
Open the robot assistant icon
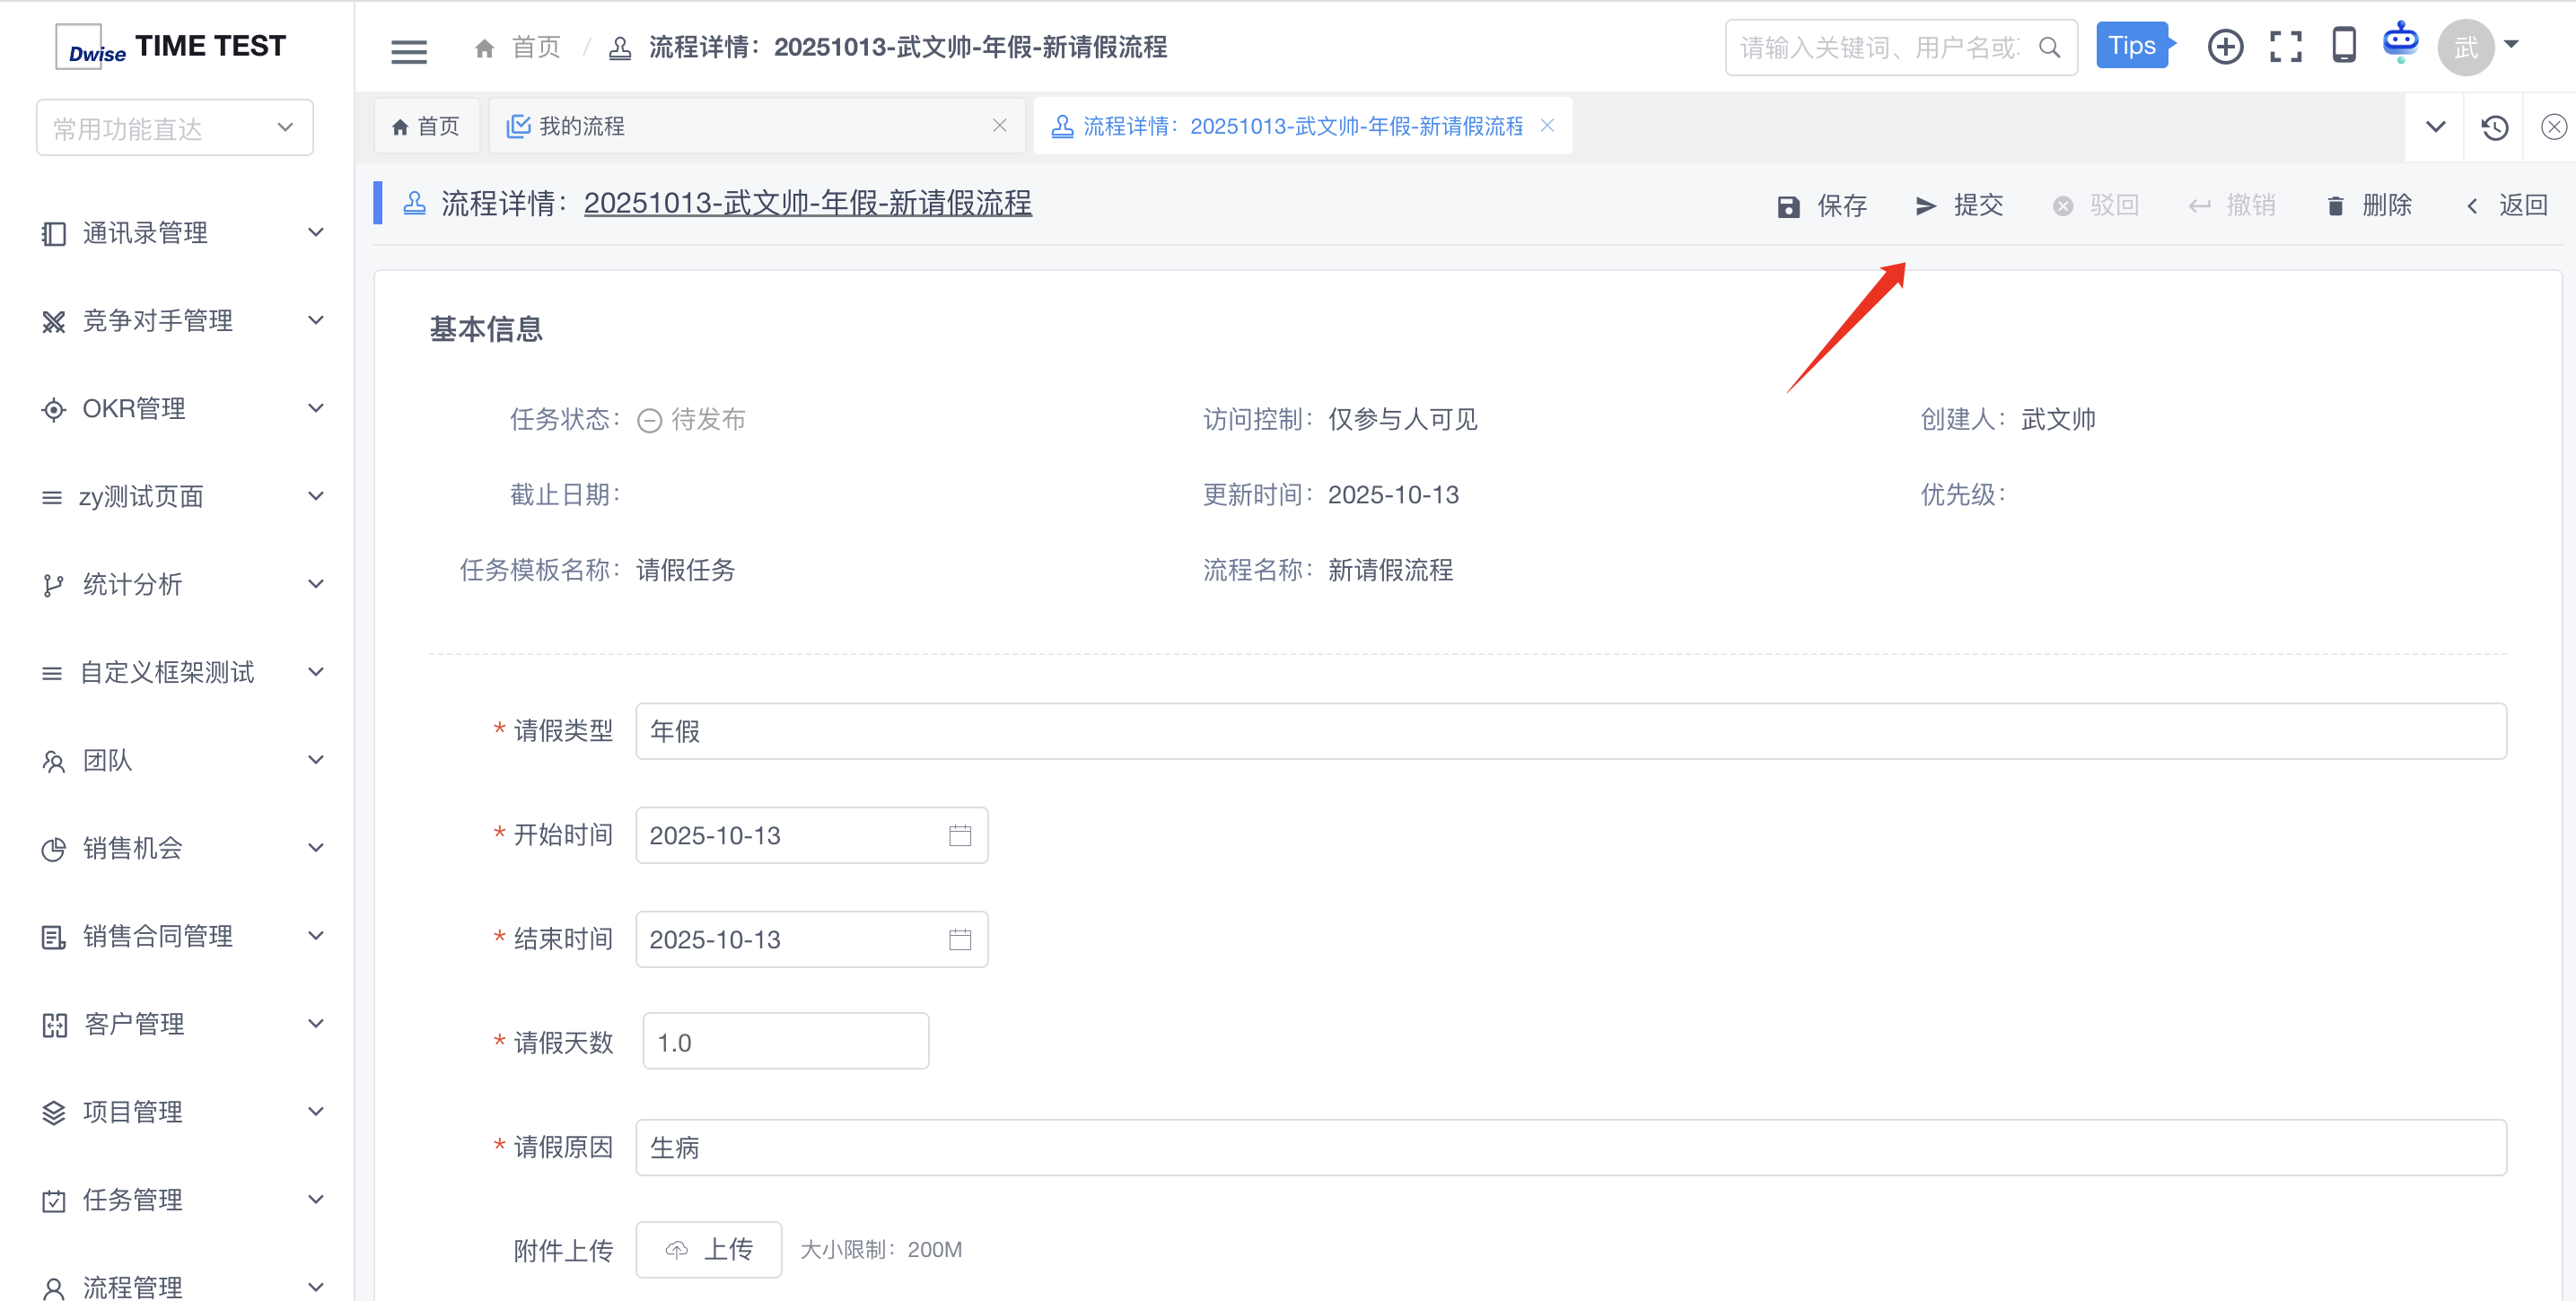pyautogui.click(x=2400, y=43)
